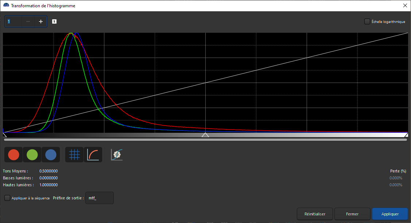
Task: Click the shadows slider handle at left
Action: click(4, 135)
